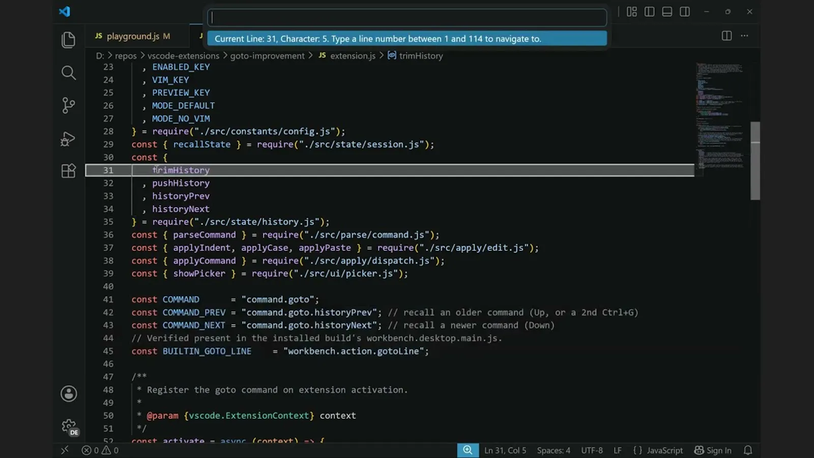
Task: Open the notifications bell
Action: pos(748,450)
